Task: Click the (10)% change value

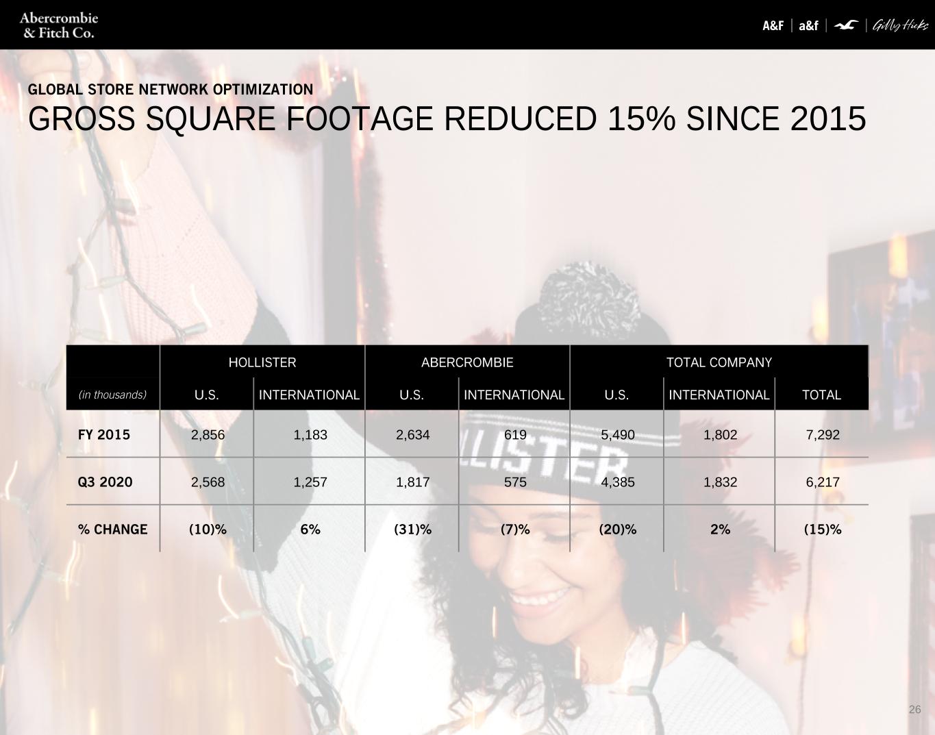Action: click(208, 530)
